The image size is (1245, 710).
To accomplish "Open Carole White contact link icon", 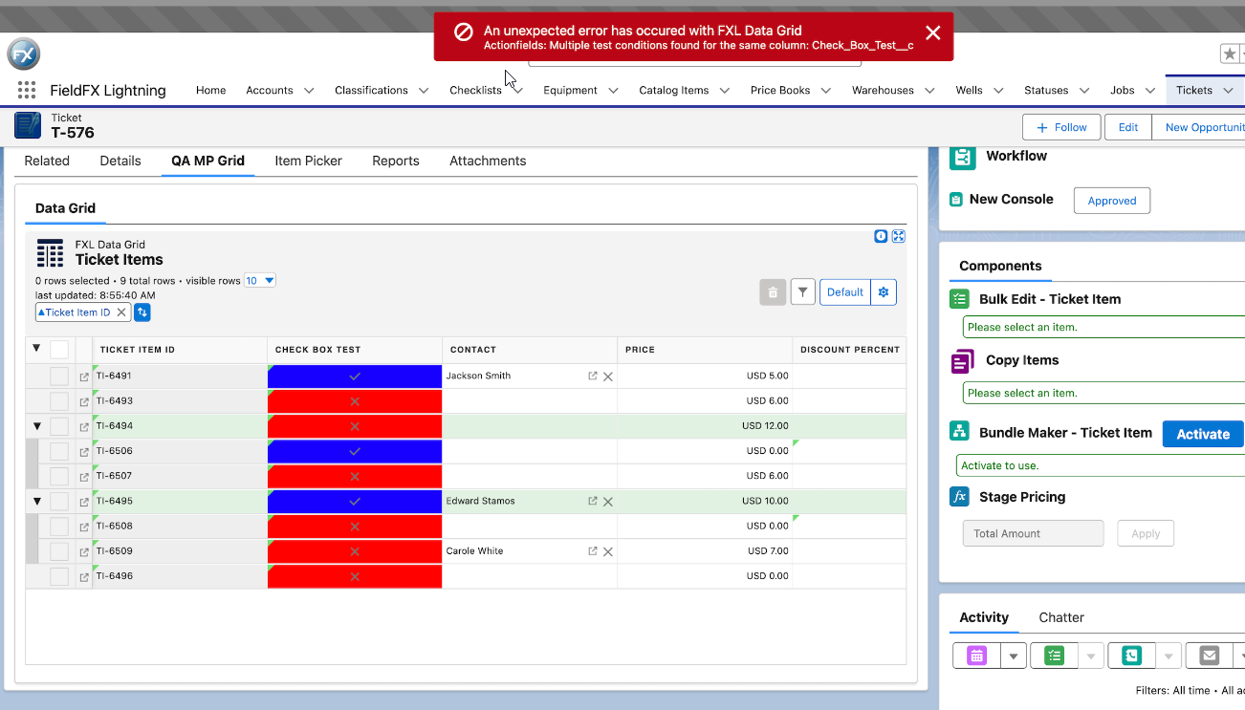I will click(593, 551).
